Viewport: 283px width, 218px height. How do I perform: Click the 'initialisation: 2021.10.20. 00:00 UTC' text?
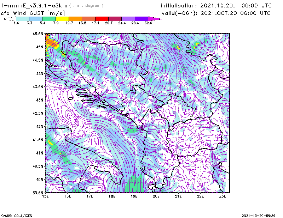pyautogui.click(x=216, y=6)
